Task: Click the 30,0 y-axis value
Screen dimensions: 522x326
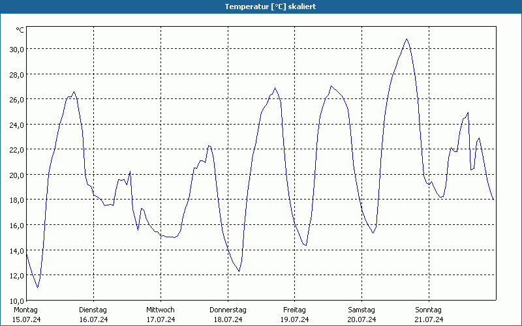Action: (16, 50)
